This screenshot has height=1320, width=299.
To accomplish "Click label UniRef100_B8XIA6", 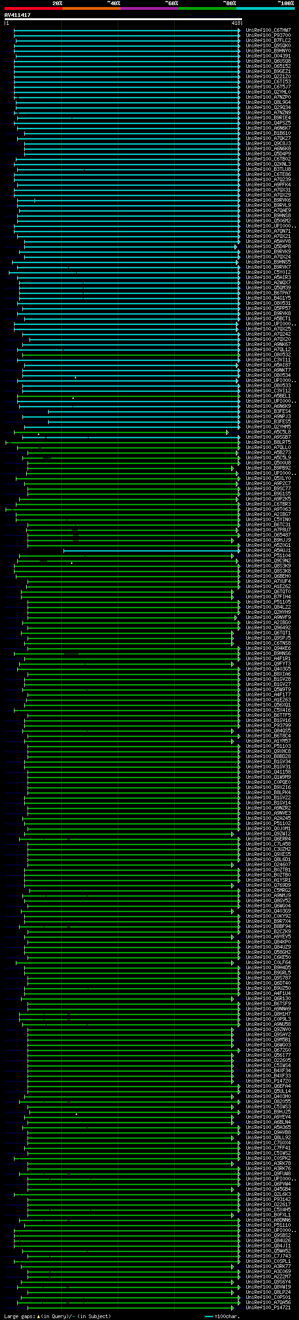I will pyautogui.click(x=268, y=674).
